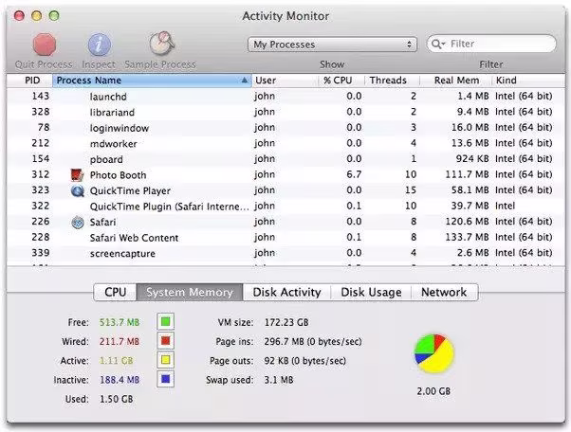Click the 1.11 GB Active value
This screenshot has height=432, width=571.
(x=116, y=361)
